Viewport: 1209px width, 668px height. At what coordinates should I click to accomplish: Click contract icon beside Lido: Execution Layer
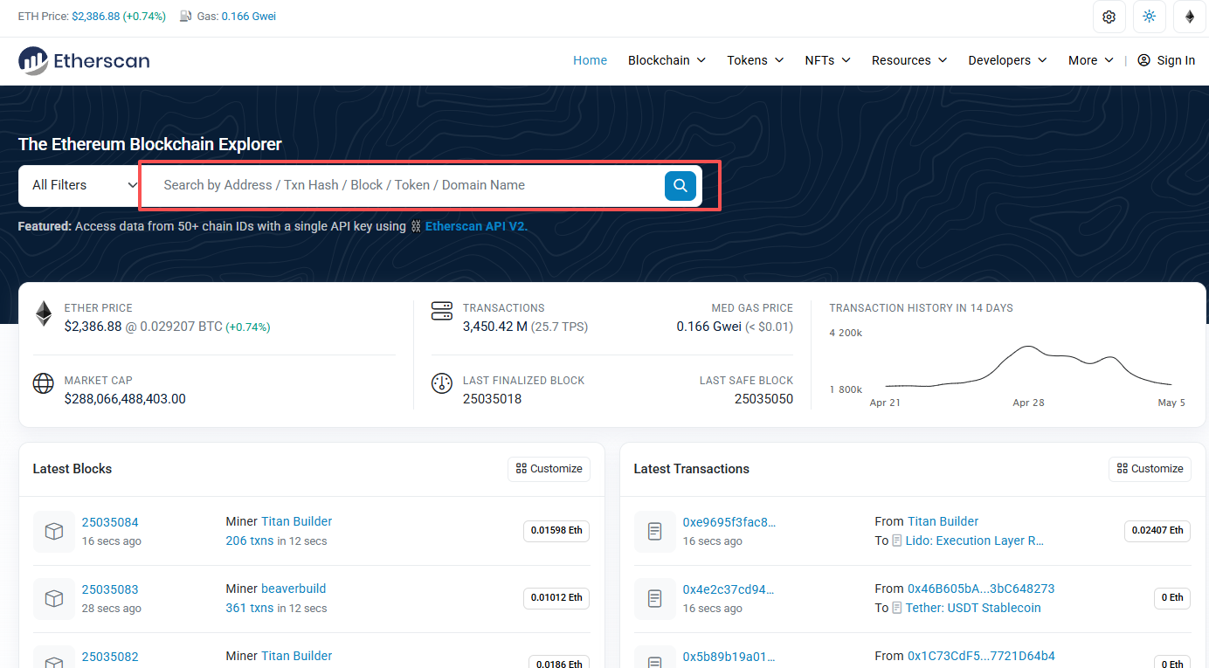click(x=896, y=541)
